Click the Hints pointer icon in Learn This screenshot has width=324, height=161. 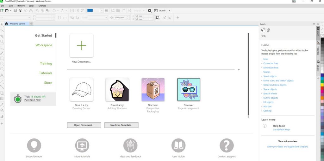click(x=263, y=30)
